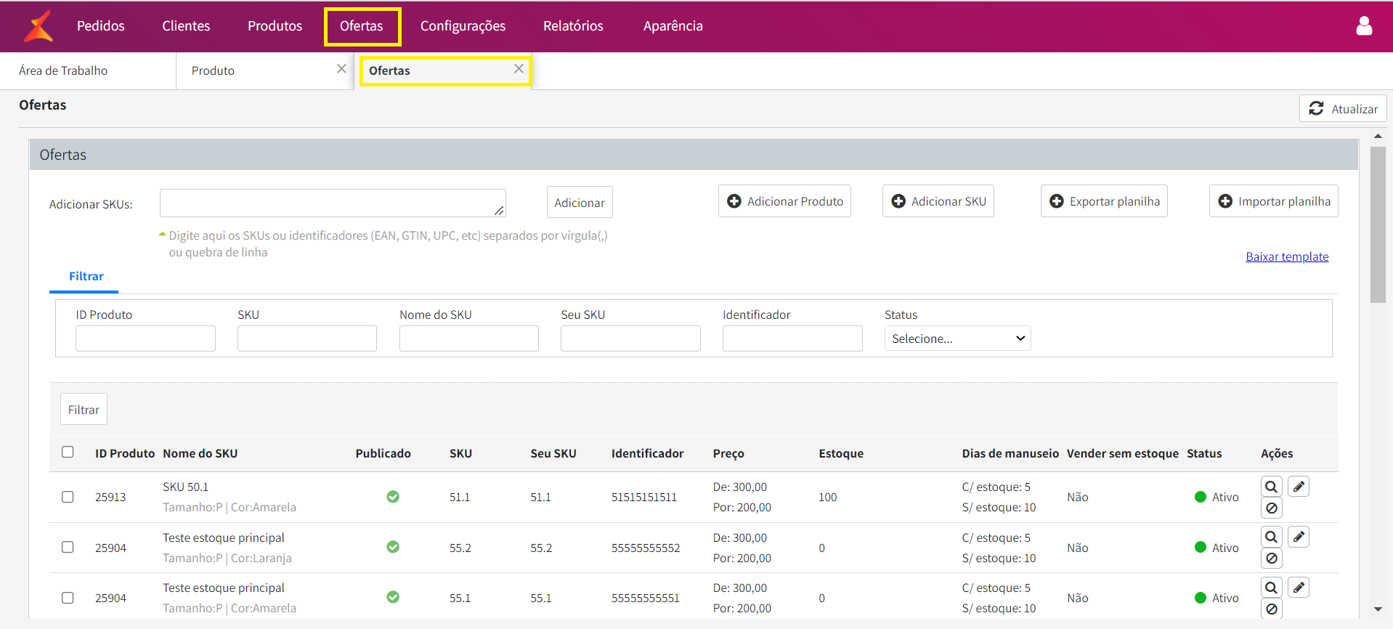The image size is (1393, 629).
Task: Open the Aparência menu
Action: coord(673,26)
